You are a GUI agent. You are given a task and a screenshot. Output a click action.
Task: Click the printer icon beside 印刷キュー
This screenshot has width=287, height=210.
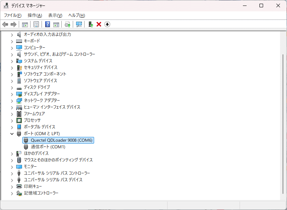point(19,187)
